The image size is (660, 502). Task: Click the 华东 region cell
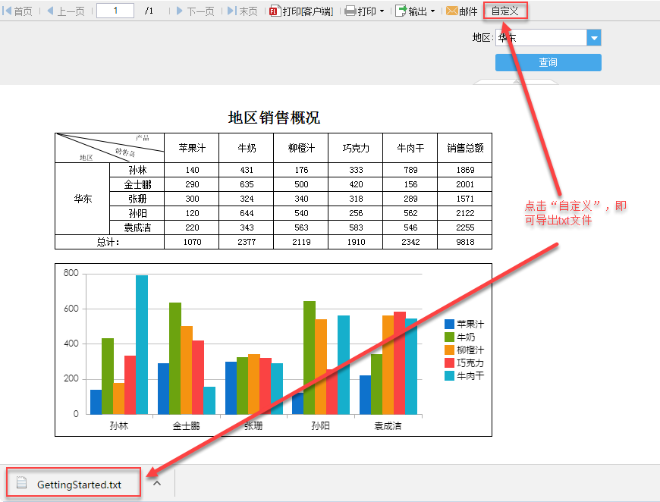point(83,199)
